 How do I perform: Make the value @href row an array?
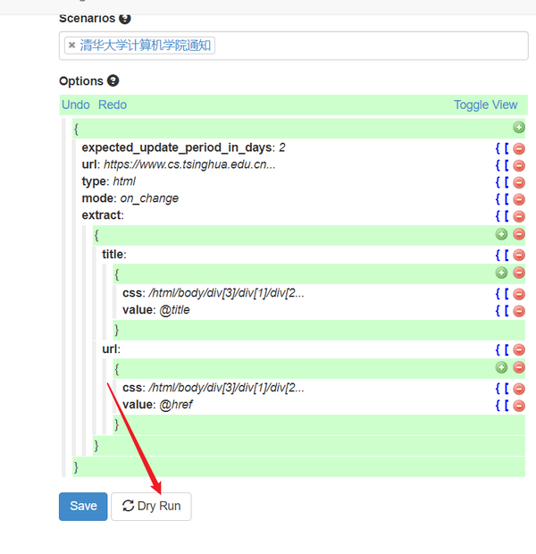[507, 406]
